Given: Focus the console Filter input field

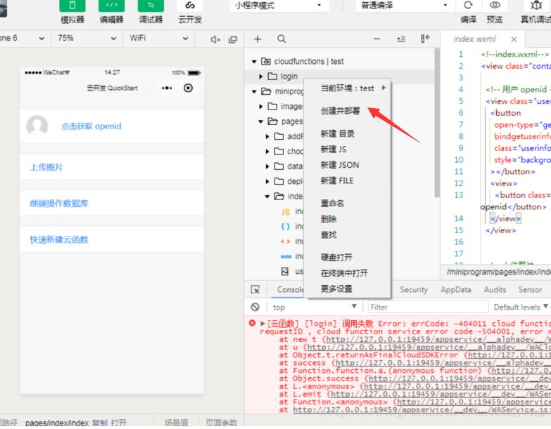Looking at the screenshot, I should 428,308.
